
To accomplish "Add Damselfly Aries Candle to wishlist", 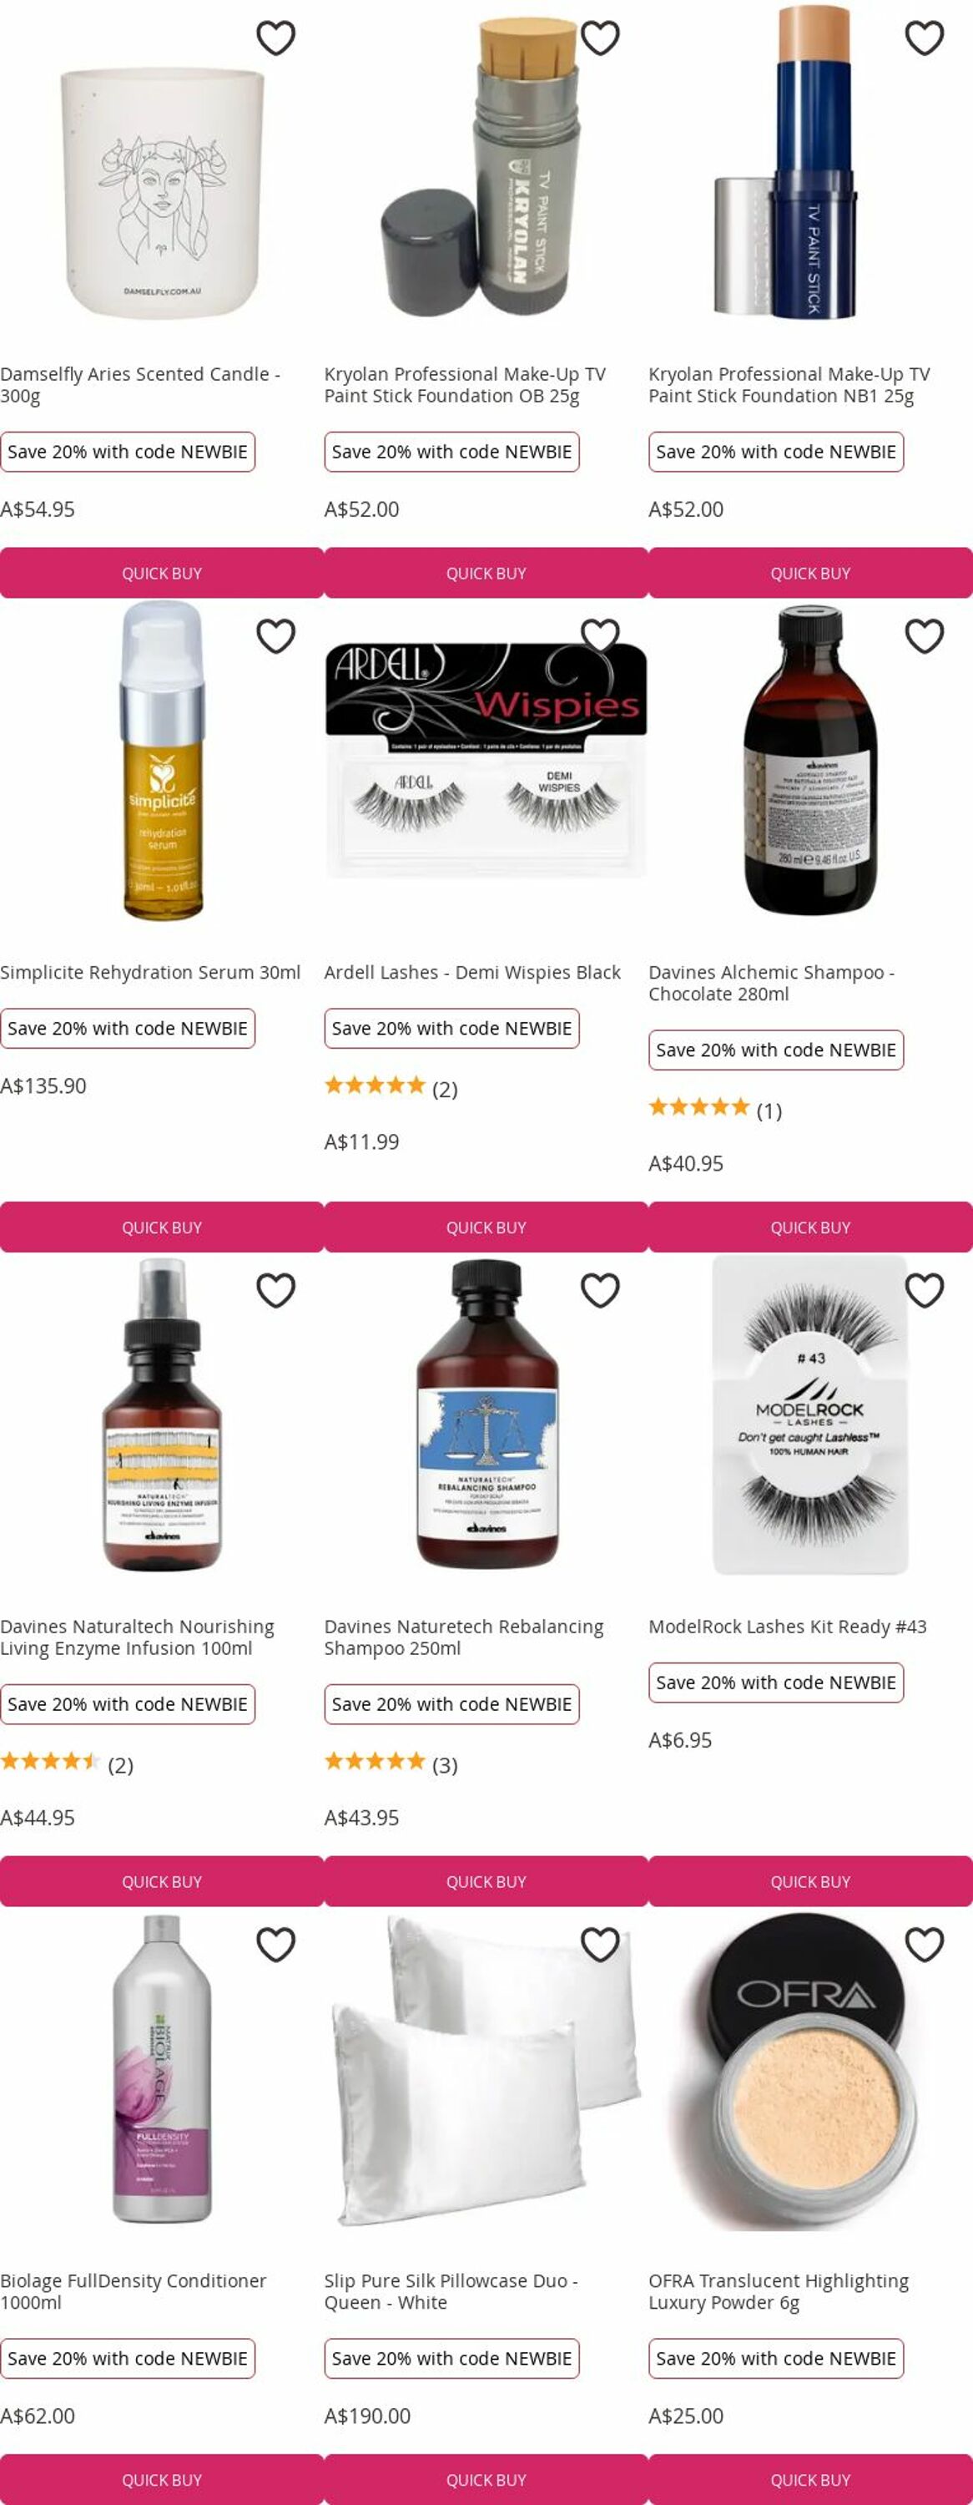I will [276, 38].
